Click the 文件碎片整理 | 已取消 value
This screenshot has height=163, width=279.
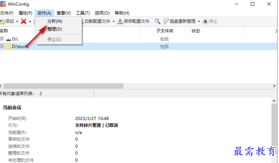[96, 125]
